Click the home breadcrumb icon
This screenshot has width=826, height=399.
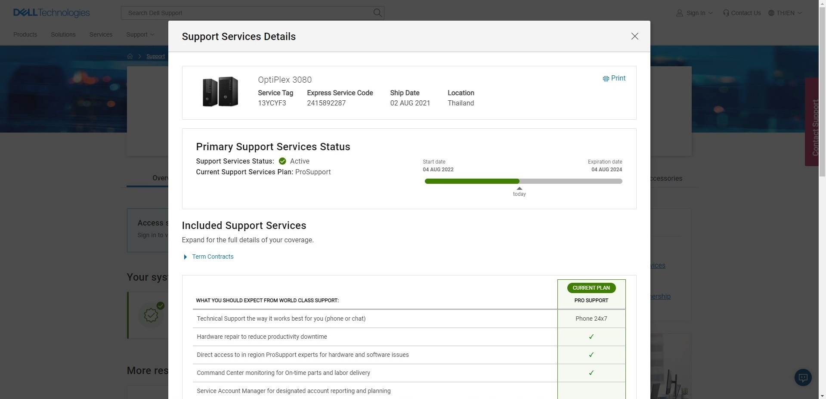point(130,56)
